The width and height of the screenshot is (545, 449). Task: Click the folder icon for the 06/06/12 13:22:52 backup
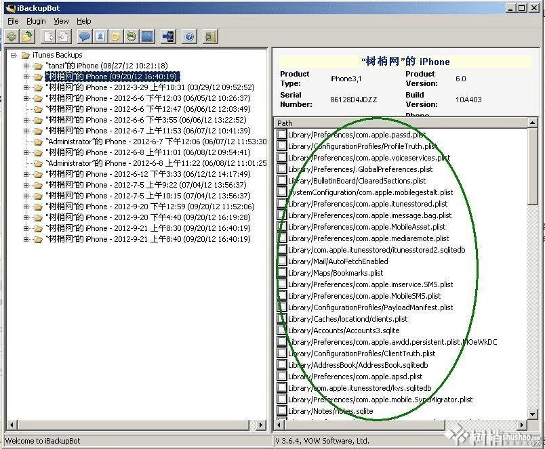[38, 120]
